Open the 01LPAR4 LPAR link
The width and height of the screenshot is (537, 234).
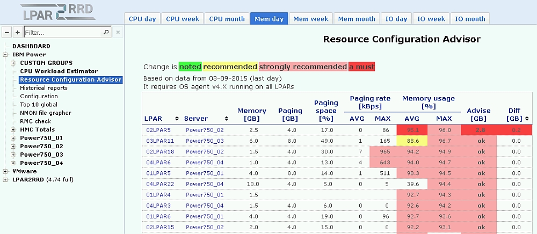(x=158, y=195)
